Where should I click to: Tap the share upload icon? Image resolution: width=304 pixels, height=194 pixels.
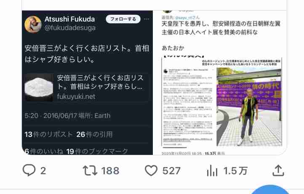(x=278, y=170)
